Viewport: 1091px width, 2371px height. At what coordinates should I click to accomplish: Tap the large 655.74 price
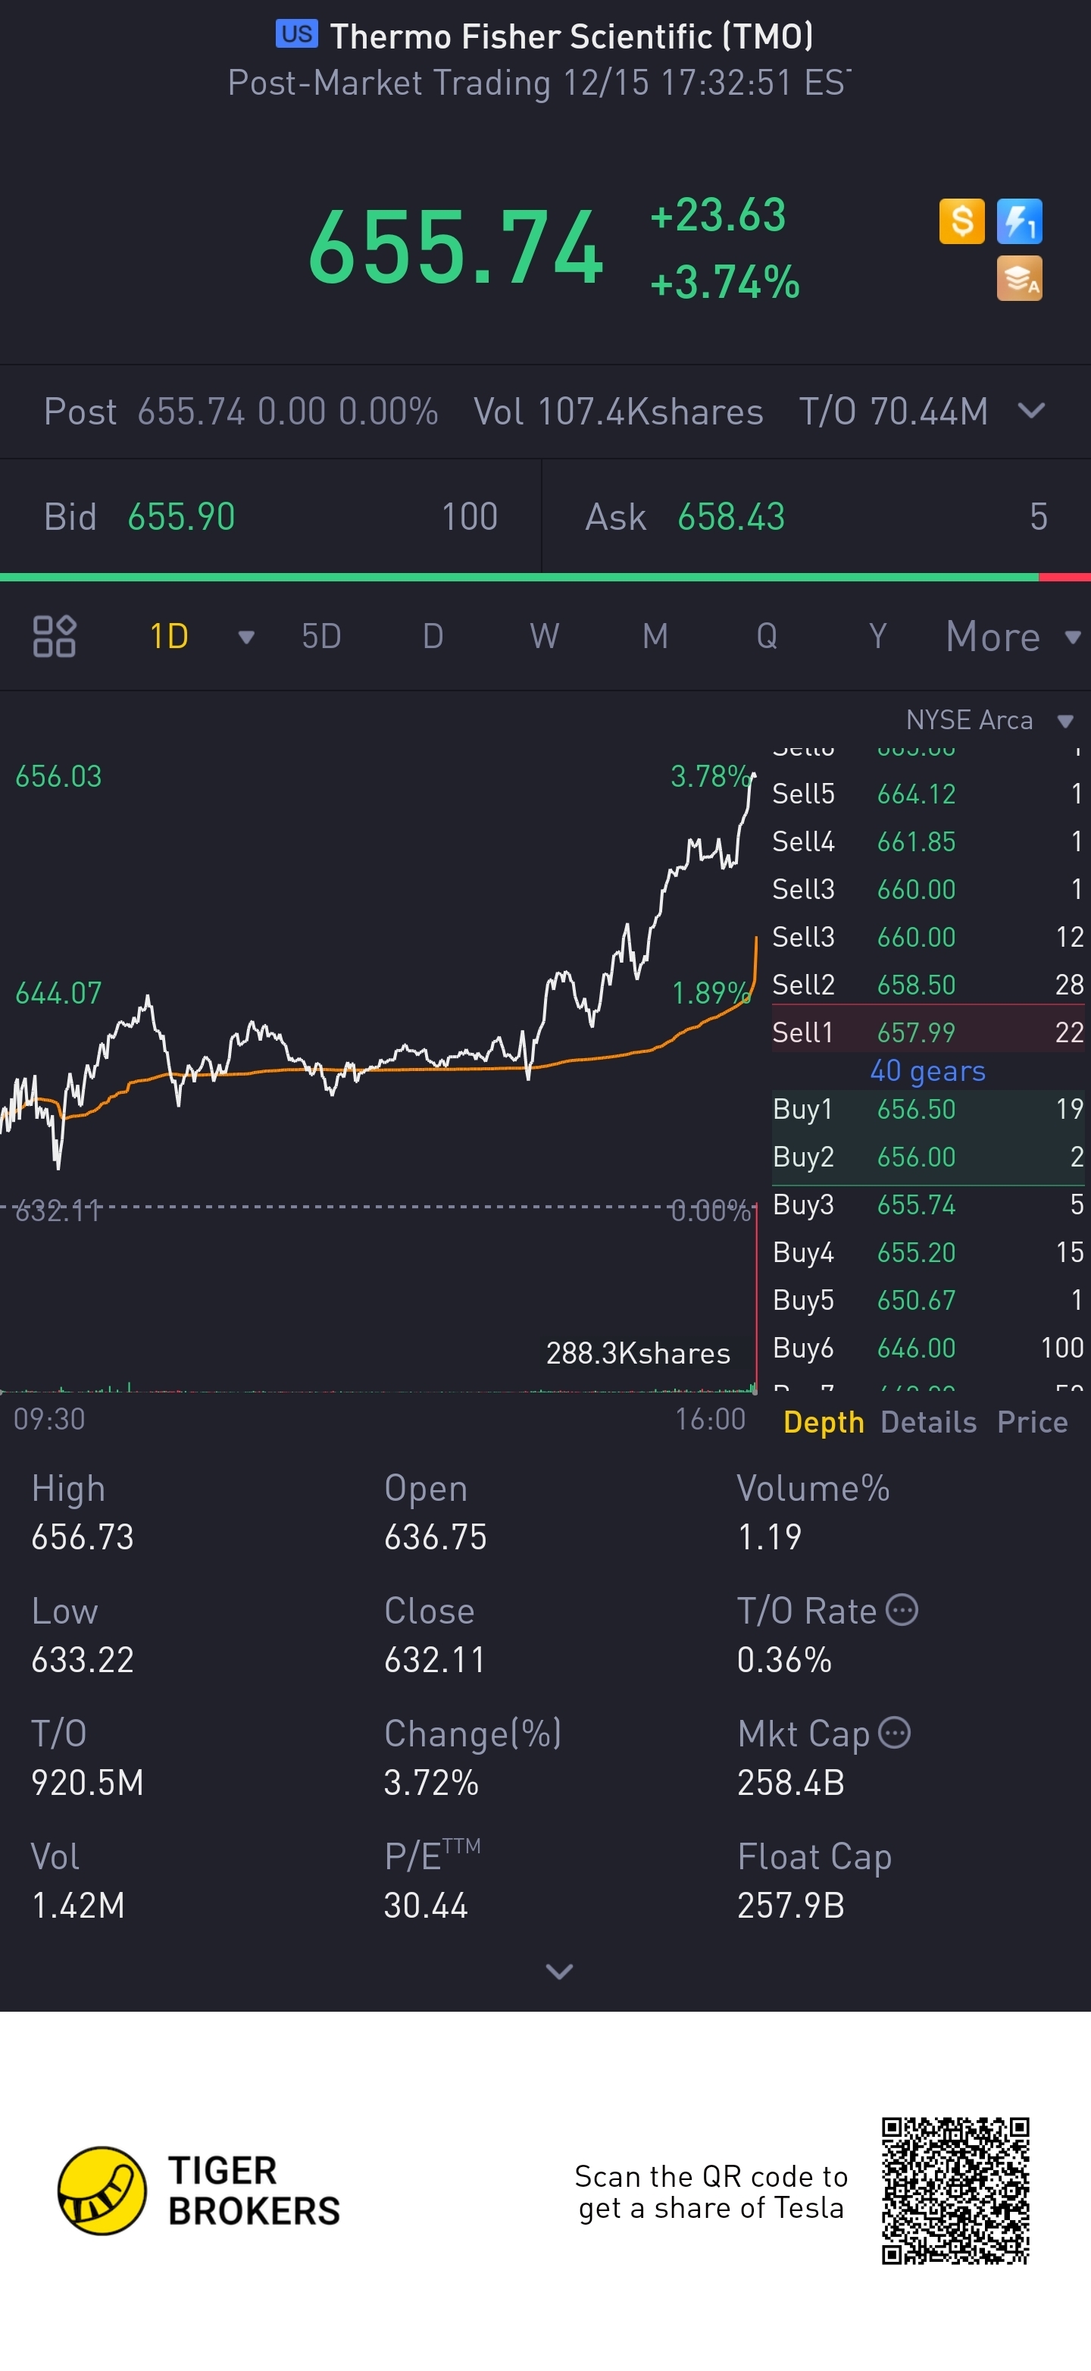point(455,248)
